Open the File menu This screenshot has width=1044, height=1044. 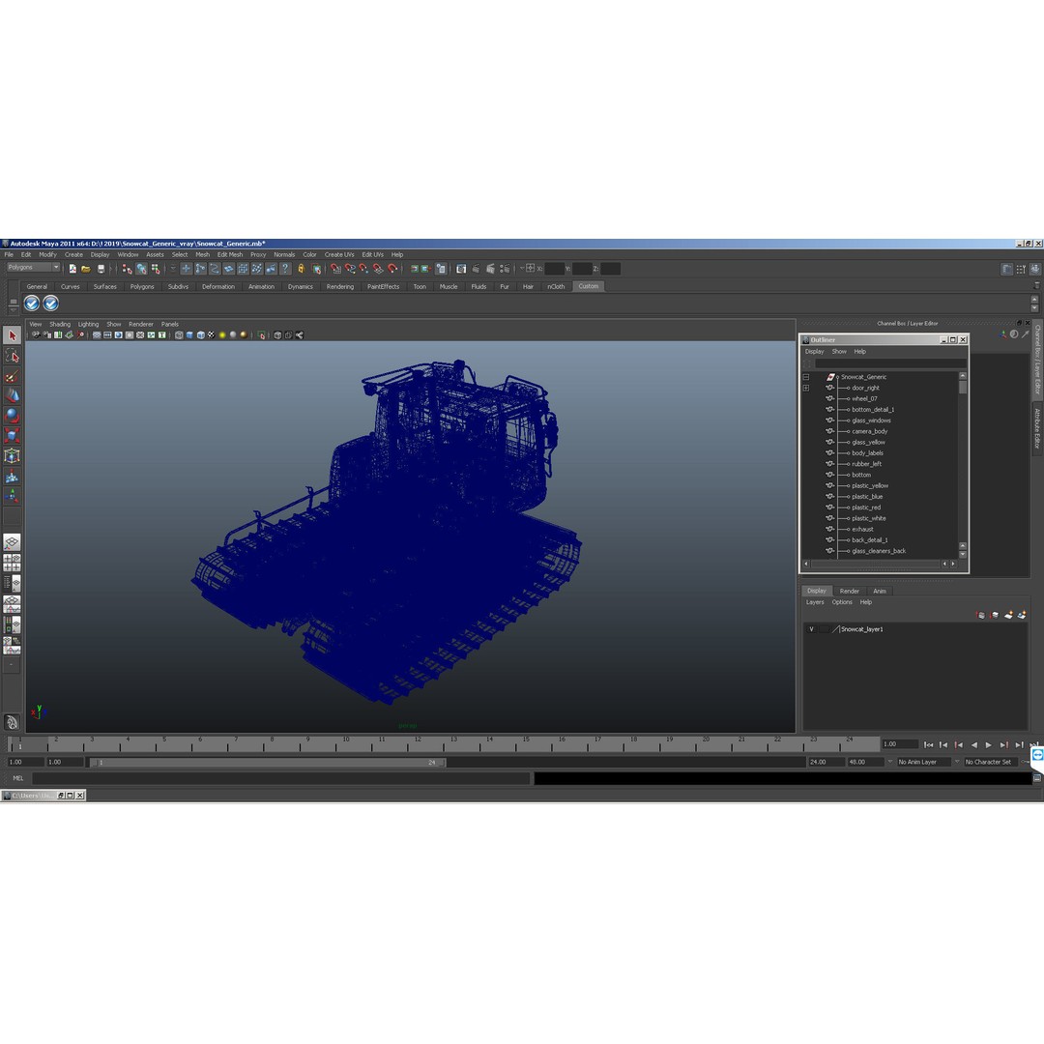point(9,254)
